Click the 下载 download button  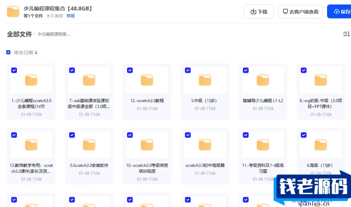click(x=259, y=11)
